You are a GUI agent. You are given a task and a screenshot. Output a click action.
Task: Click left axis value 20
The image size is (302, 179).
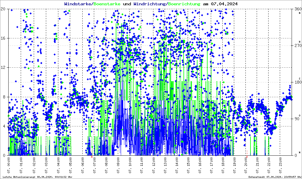3,9
